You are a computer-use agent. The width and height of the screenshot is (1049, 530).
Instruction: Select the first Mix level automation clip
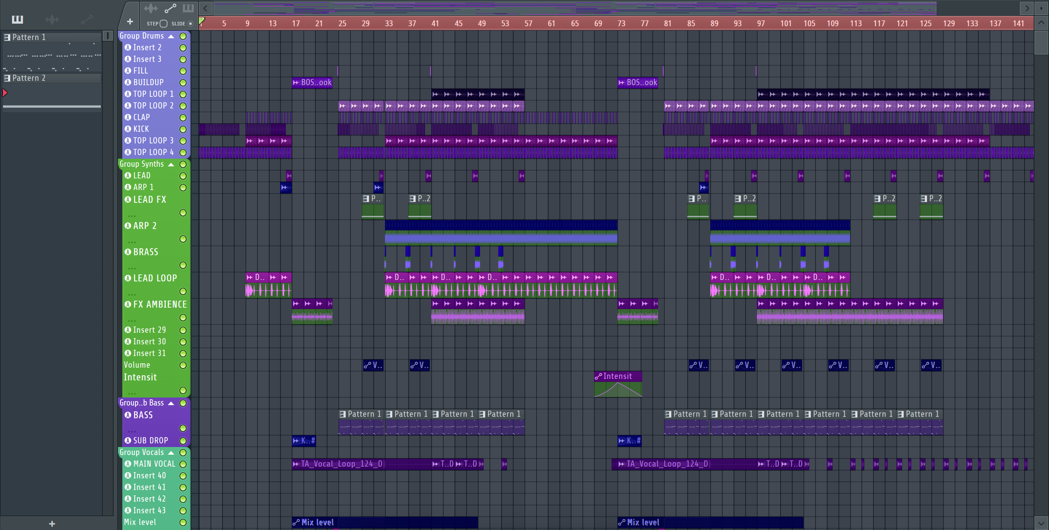click(385, 522)
